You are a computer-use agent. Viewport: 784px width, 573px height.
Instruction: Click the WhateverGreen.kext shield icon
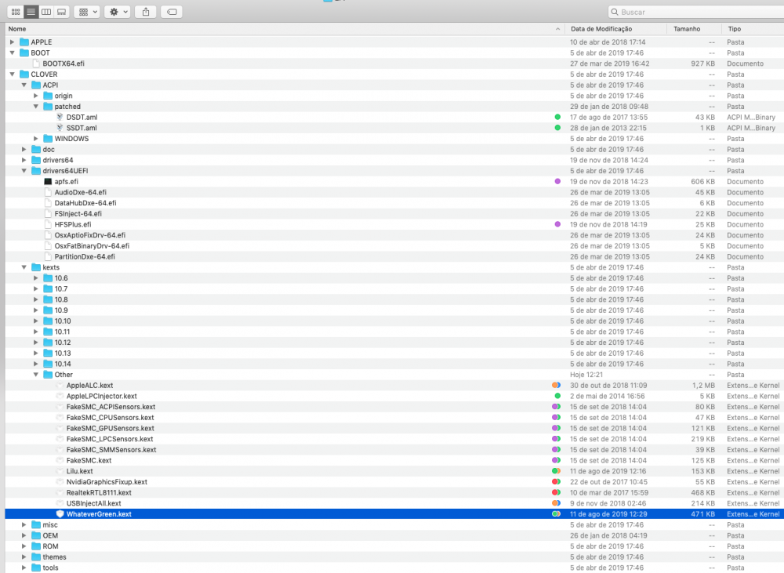point(60,514)
